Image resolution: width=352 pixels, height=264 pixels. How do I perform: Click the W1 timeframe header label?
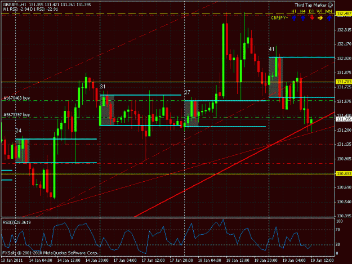(320, 11)
